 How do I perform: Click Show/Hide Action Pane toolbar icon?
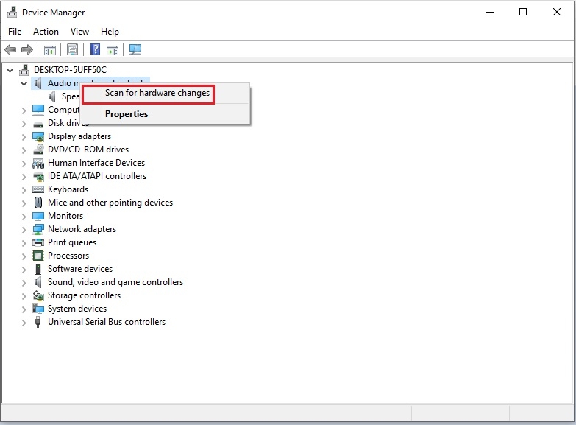click(113, 49)
